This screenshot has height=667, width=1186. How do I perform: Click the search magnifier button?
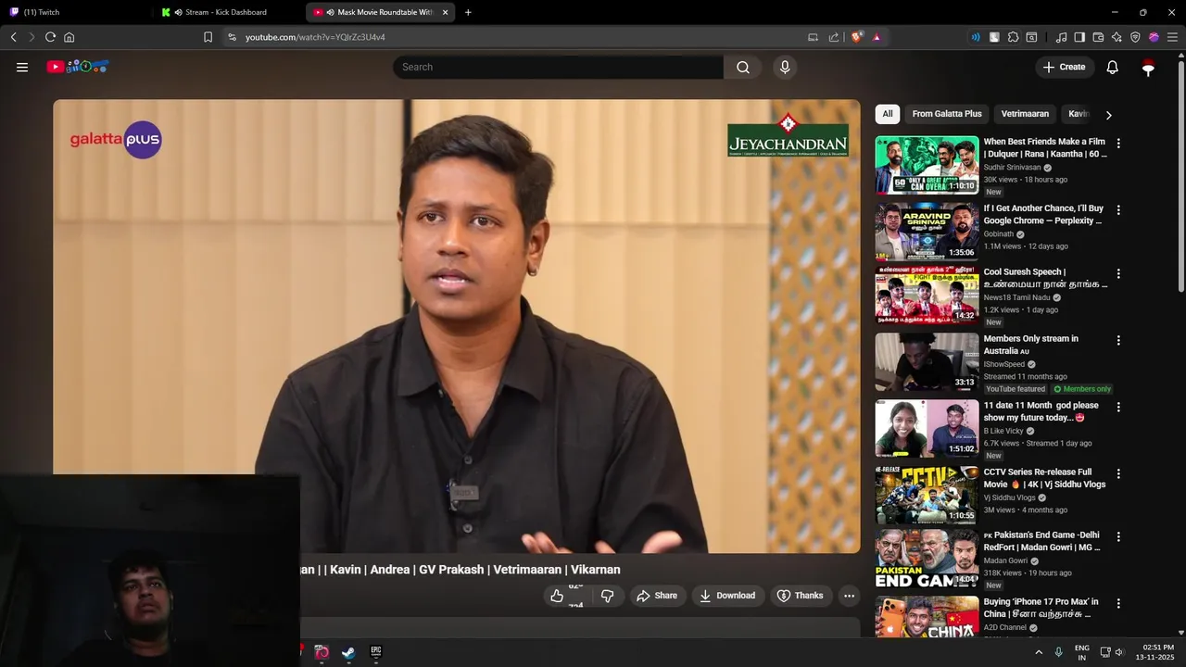[743, 67]
